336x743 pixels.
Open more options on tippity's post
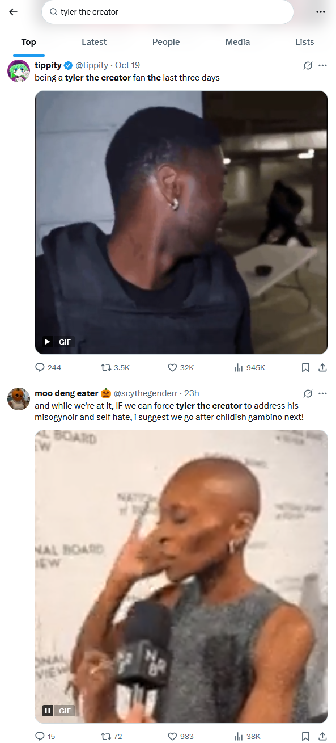(322, 65)
